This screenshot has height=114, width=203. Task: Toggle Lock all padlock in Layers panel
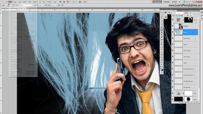182,16
